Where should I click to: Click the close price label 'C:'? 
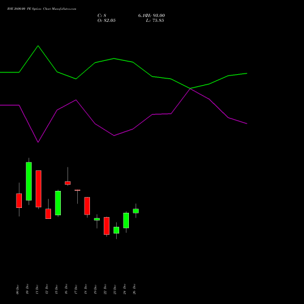(x=100, y=16)
